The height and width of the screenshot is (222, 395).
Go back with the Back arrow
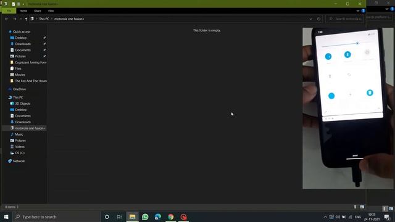tap(7, 19)
